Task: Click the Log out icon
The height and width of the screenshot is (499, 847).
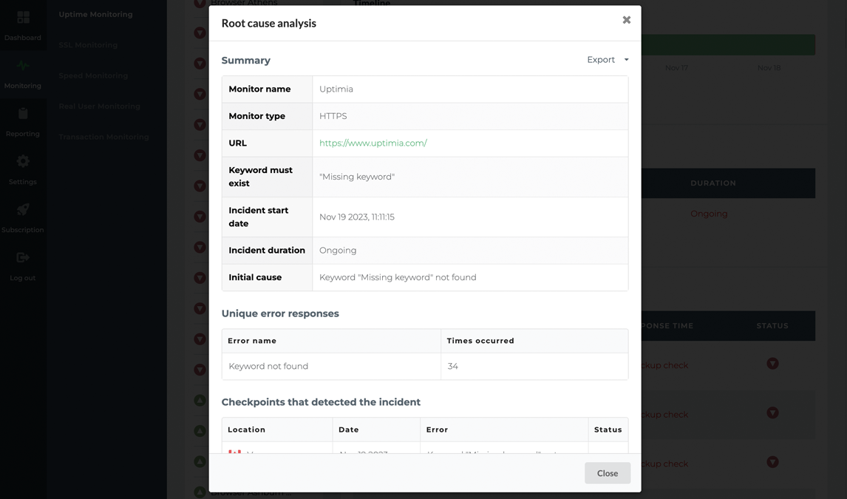Action: pyautogui.click(x=23, y=258)
